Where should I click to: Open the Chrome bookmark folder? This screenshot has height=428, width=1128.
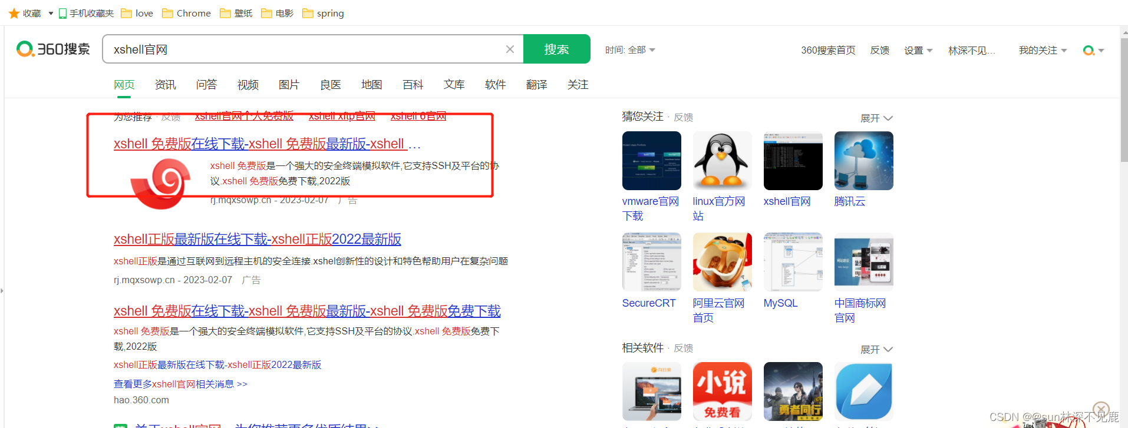[x=186, y=13]
